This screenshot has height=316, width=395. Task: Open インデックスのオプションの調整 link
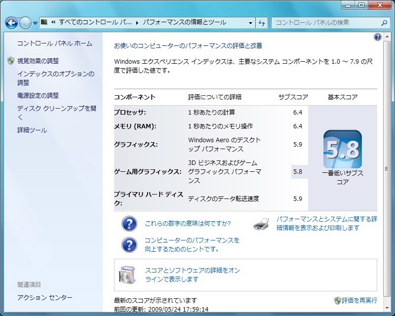coord(56,78)
